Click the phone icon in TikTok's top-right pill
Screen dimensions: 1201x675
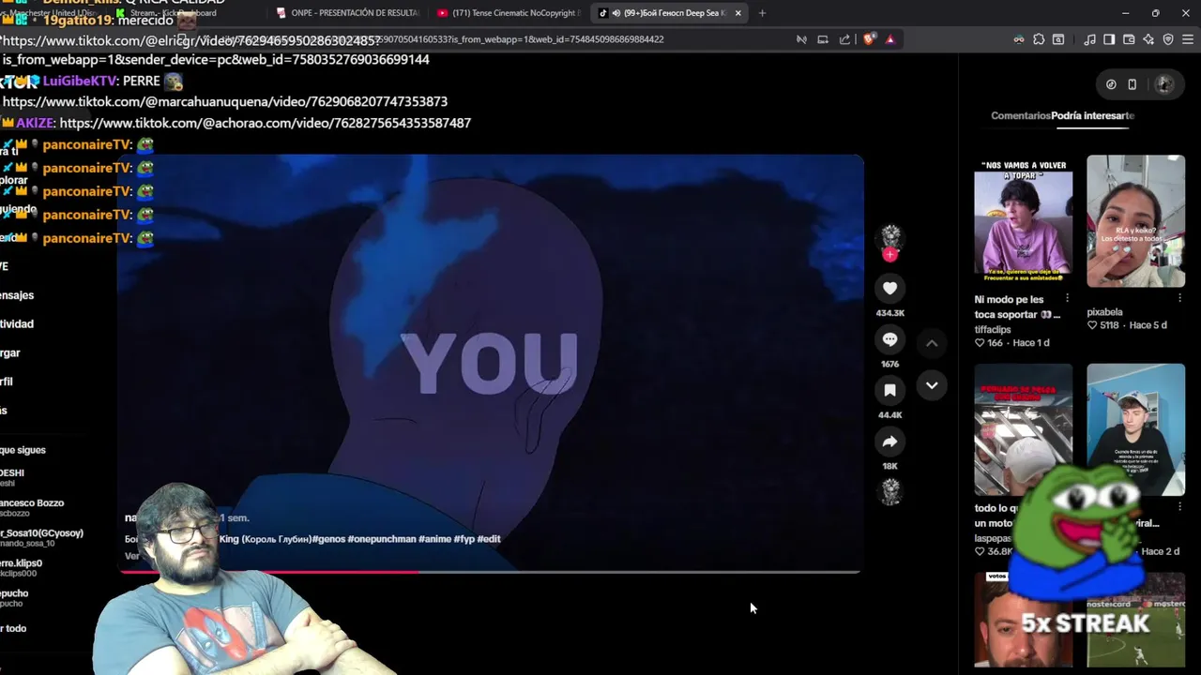click(x=1132, y=84)
